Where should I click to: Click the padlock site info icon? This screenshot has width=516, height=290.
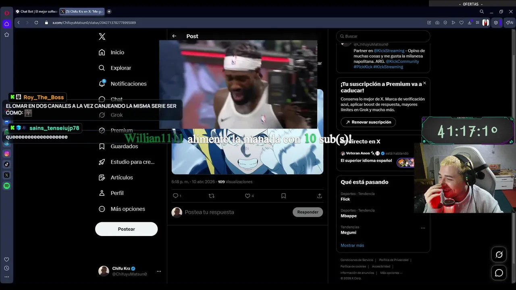(47, 23)
